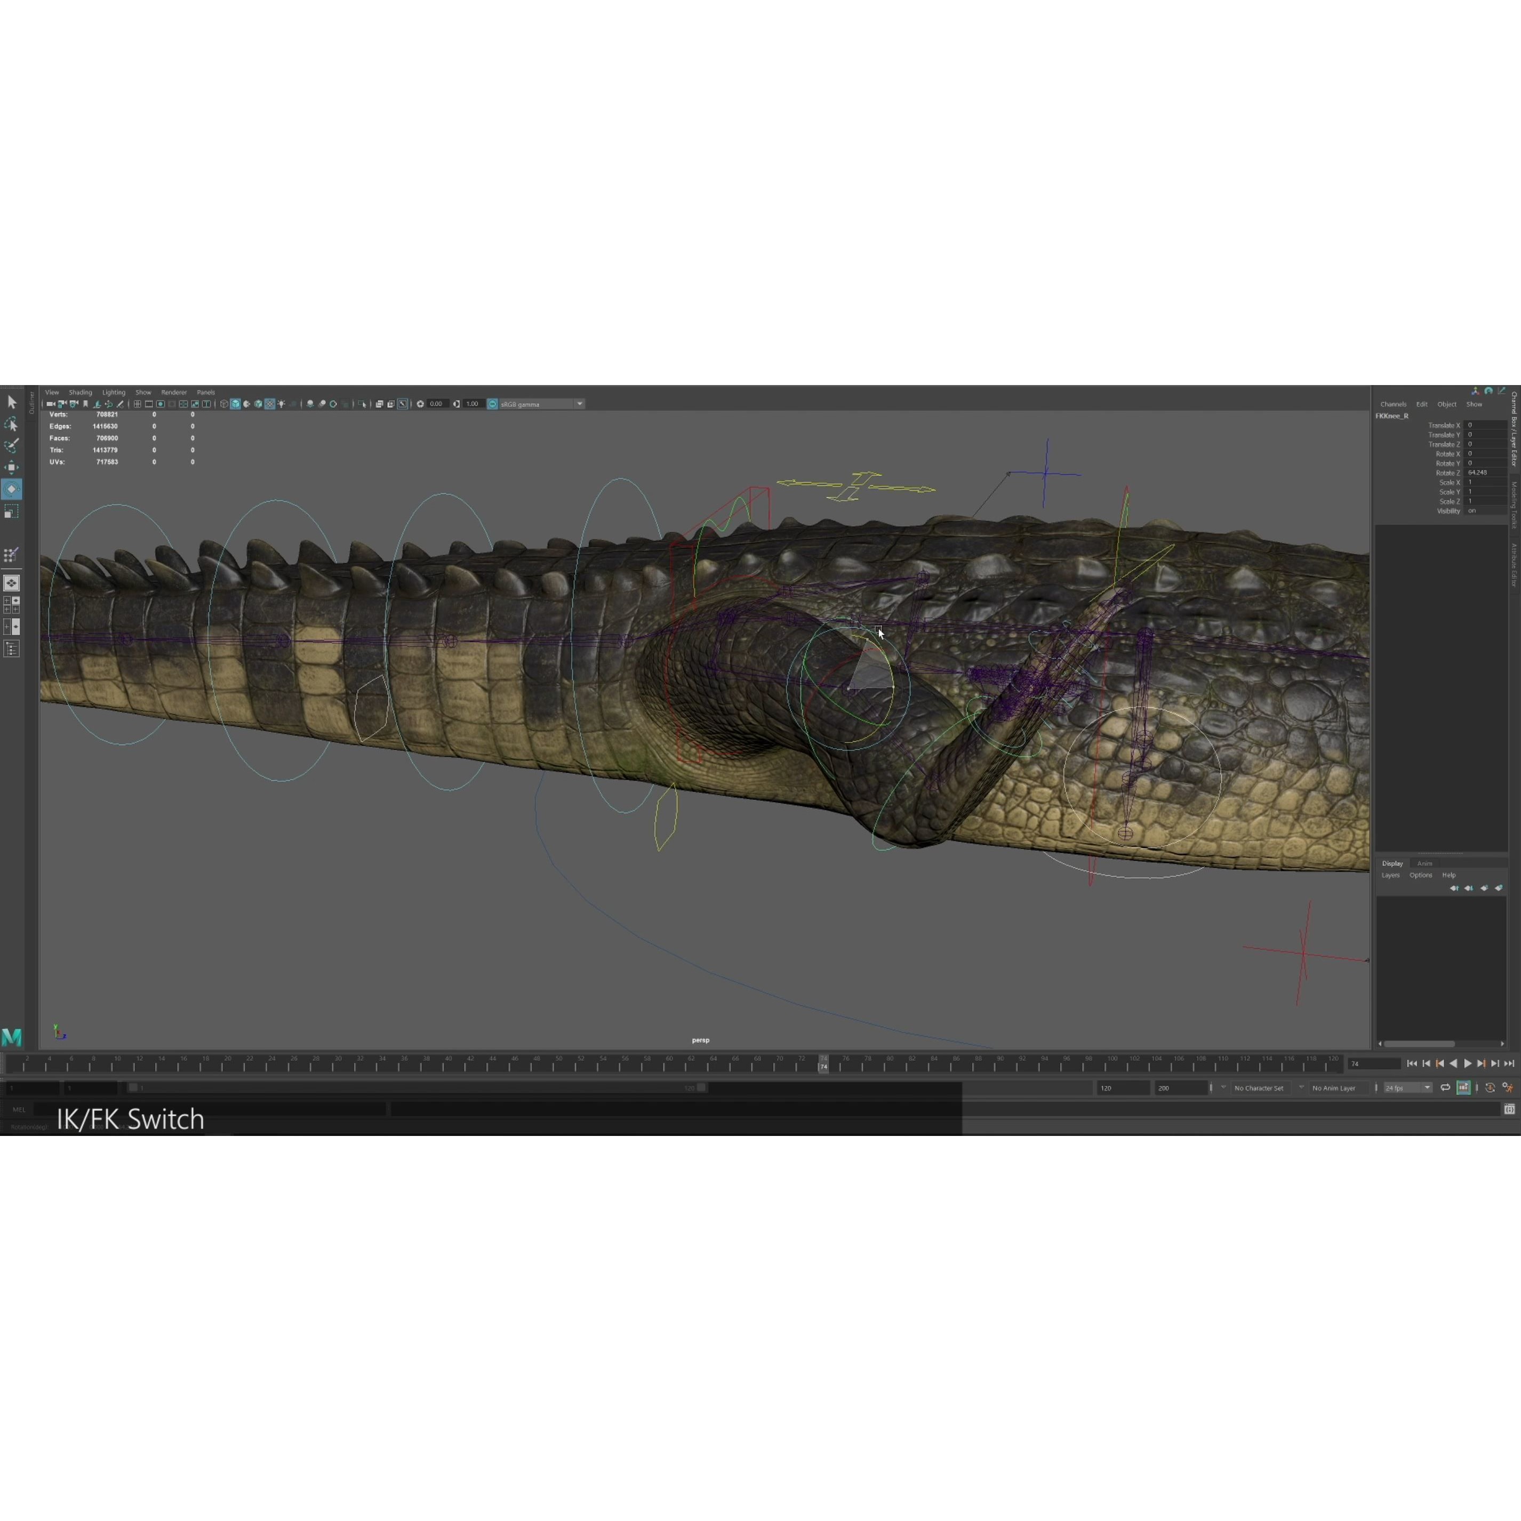This screenshot has height=1521, width=1521.
Task: Toggle the Film Gate icon
Action: point(149,404)
